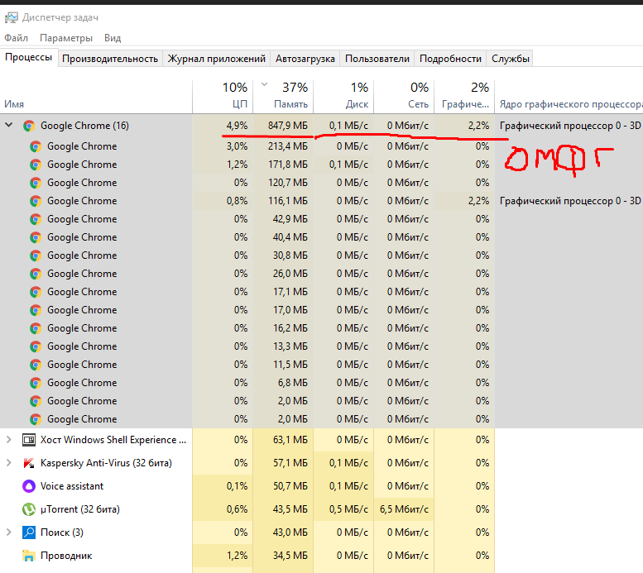The image size is (643, 573).
Task: Switch to the Подробности tab
Action: click(x=450, y=59)
